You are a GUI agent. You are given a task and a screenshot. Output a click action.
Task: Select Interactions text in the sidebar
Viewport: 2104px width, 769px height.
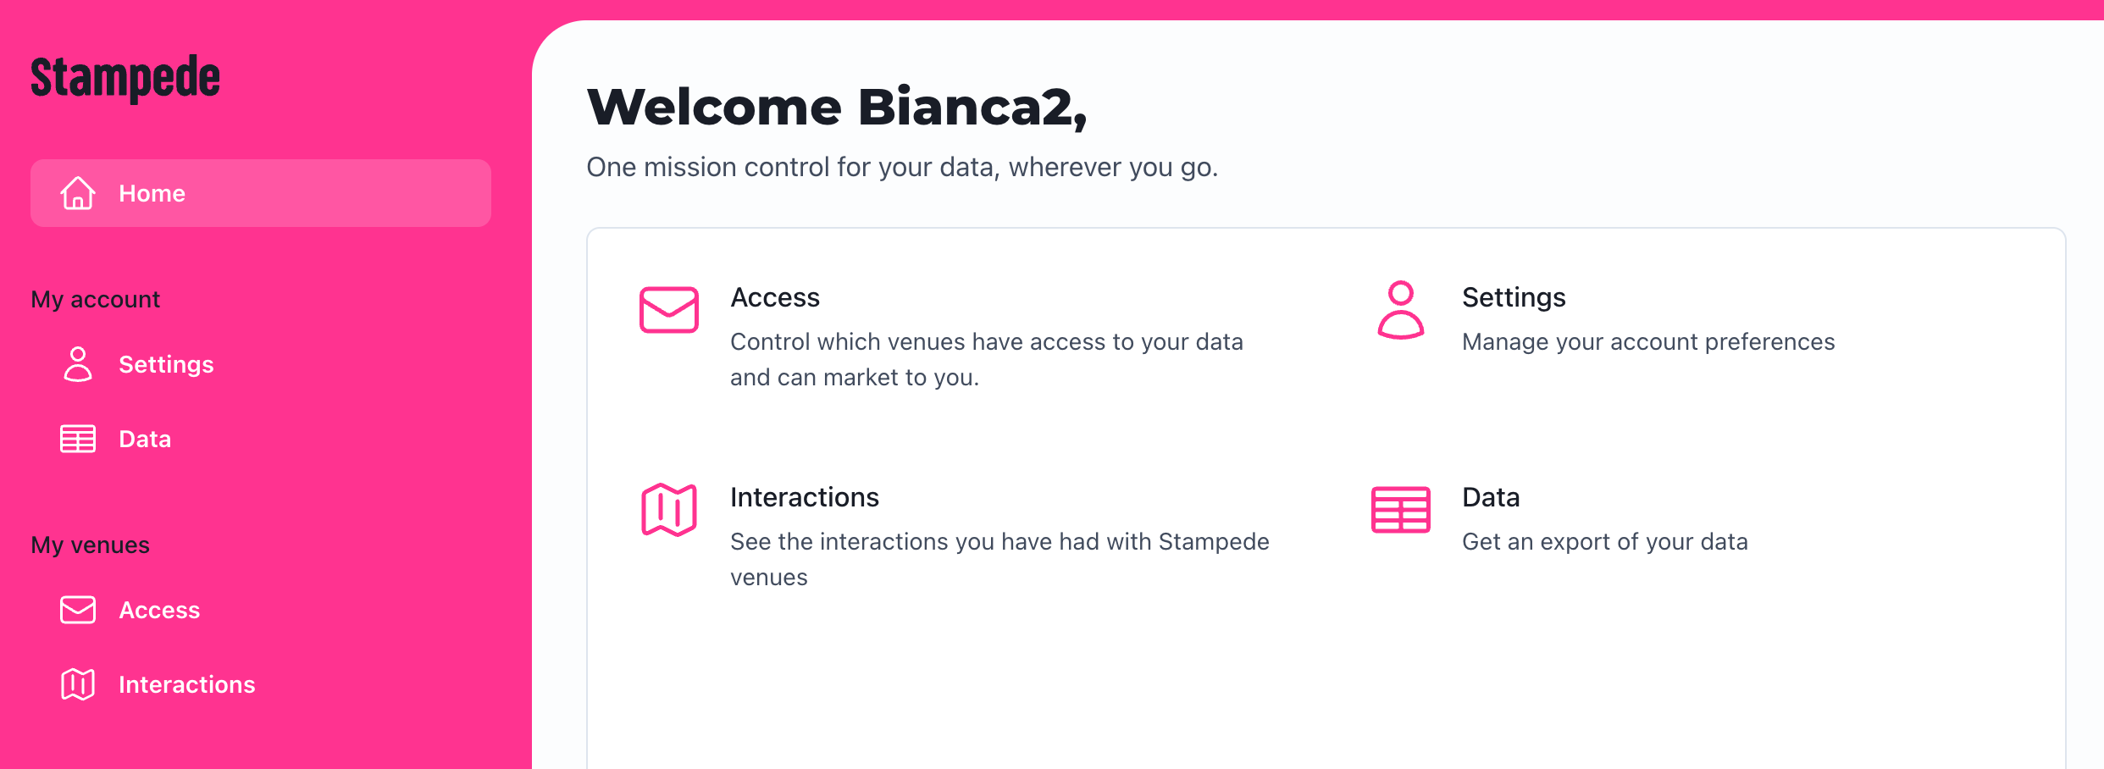(187, 684)
